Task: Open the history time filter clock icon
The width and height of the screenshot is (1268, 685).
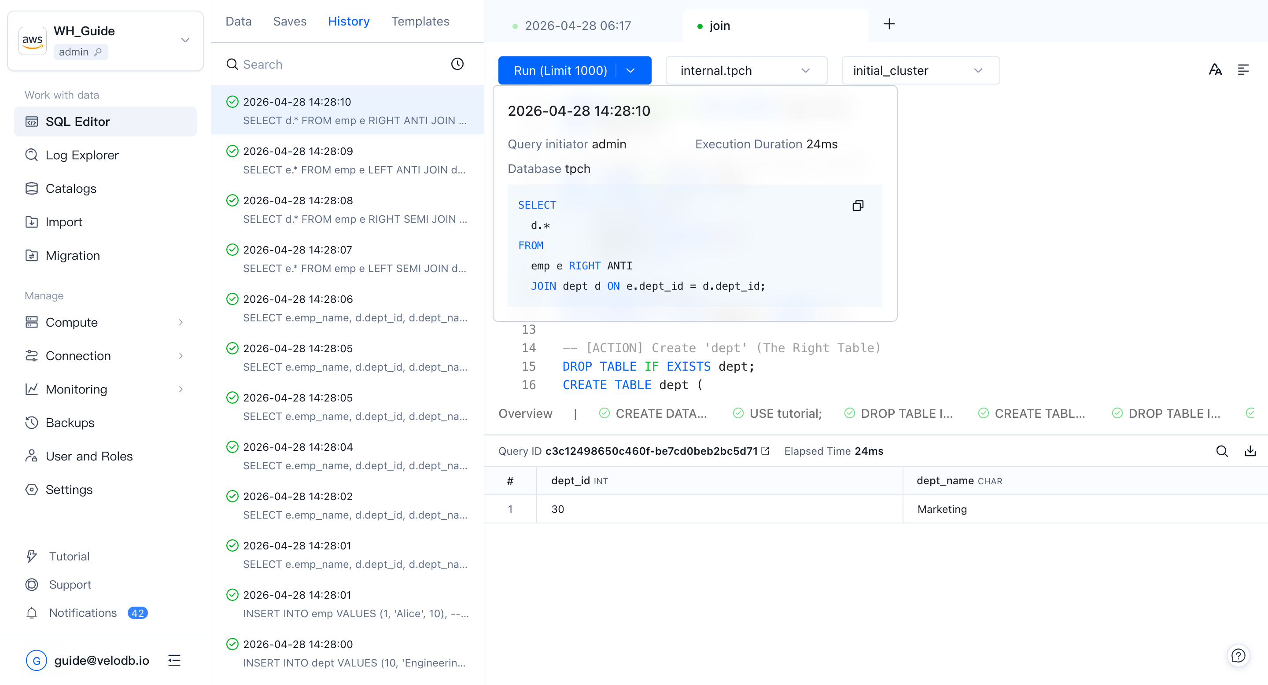Action: pos(457,63)
